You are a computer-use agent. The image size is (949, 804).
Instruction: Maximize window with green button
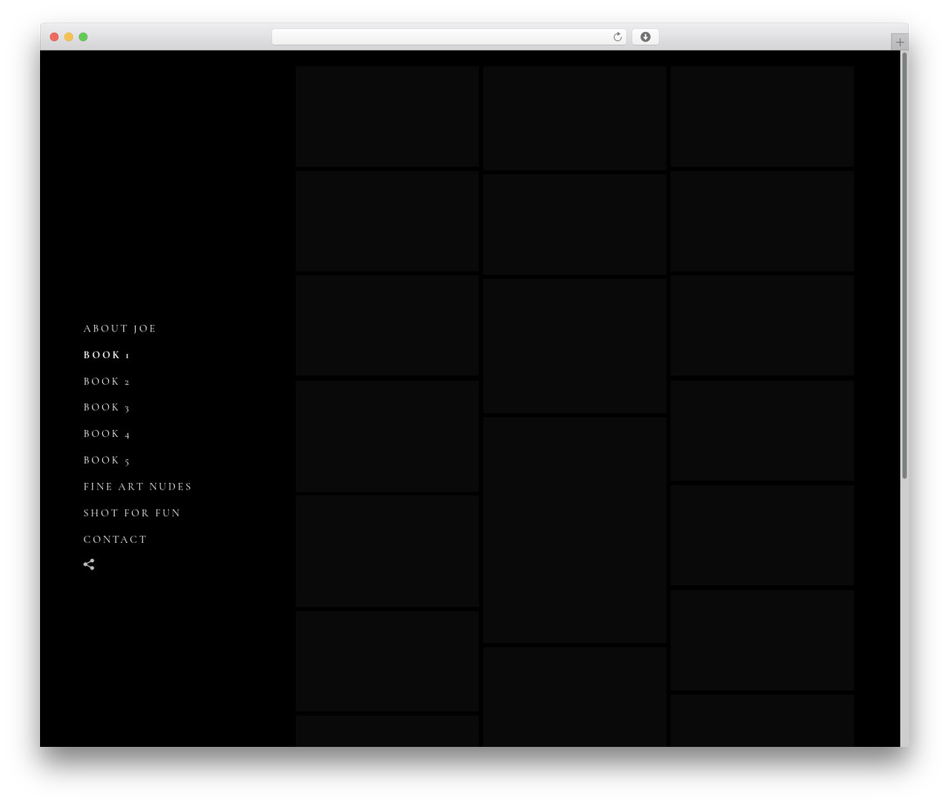[83, 37]
